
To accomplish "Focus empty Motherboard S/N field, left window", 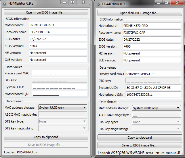I will coord(59,94).
